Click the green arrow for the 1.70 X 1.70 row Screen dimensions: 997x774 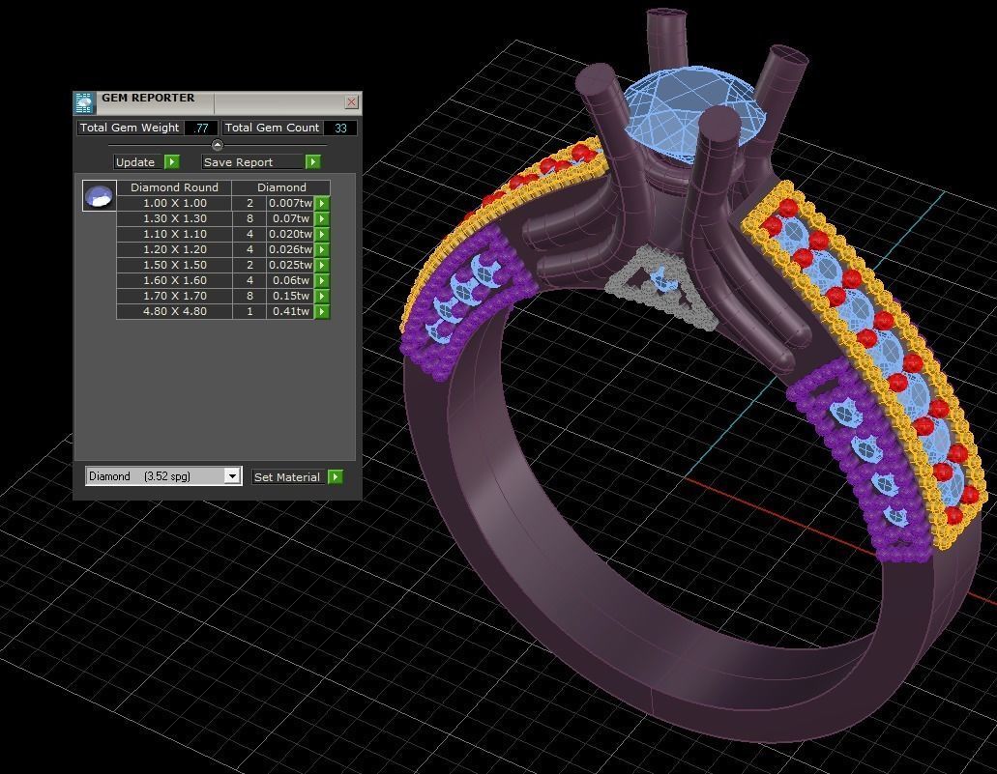point(322,296)
